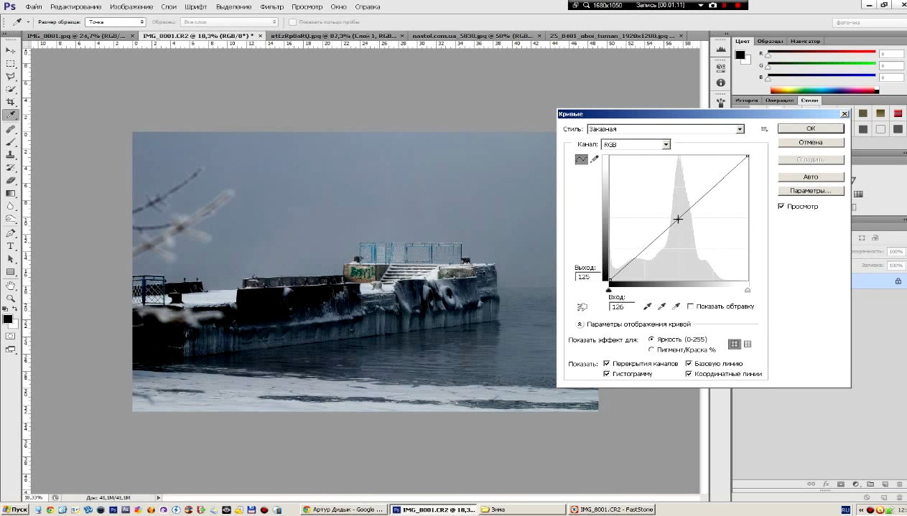This screenshot has width=907, height=516.
Task: Open the Стиль preset dropdown
Action: click(740, 129)
